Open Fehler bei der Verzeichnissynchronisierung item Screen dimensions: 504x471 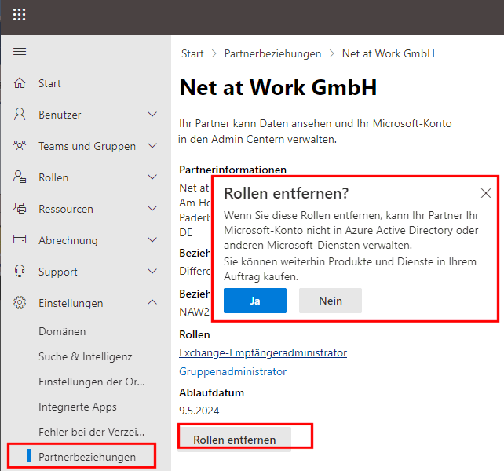coord(92,432)
